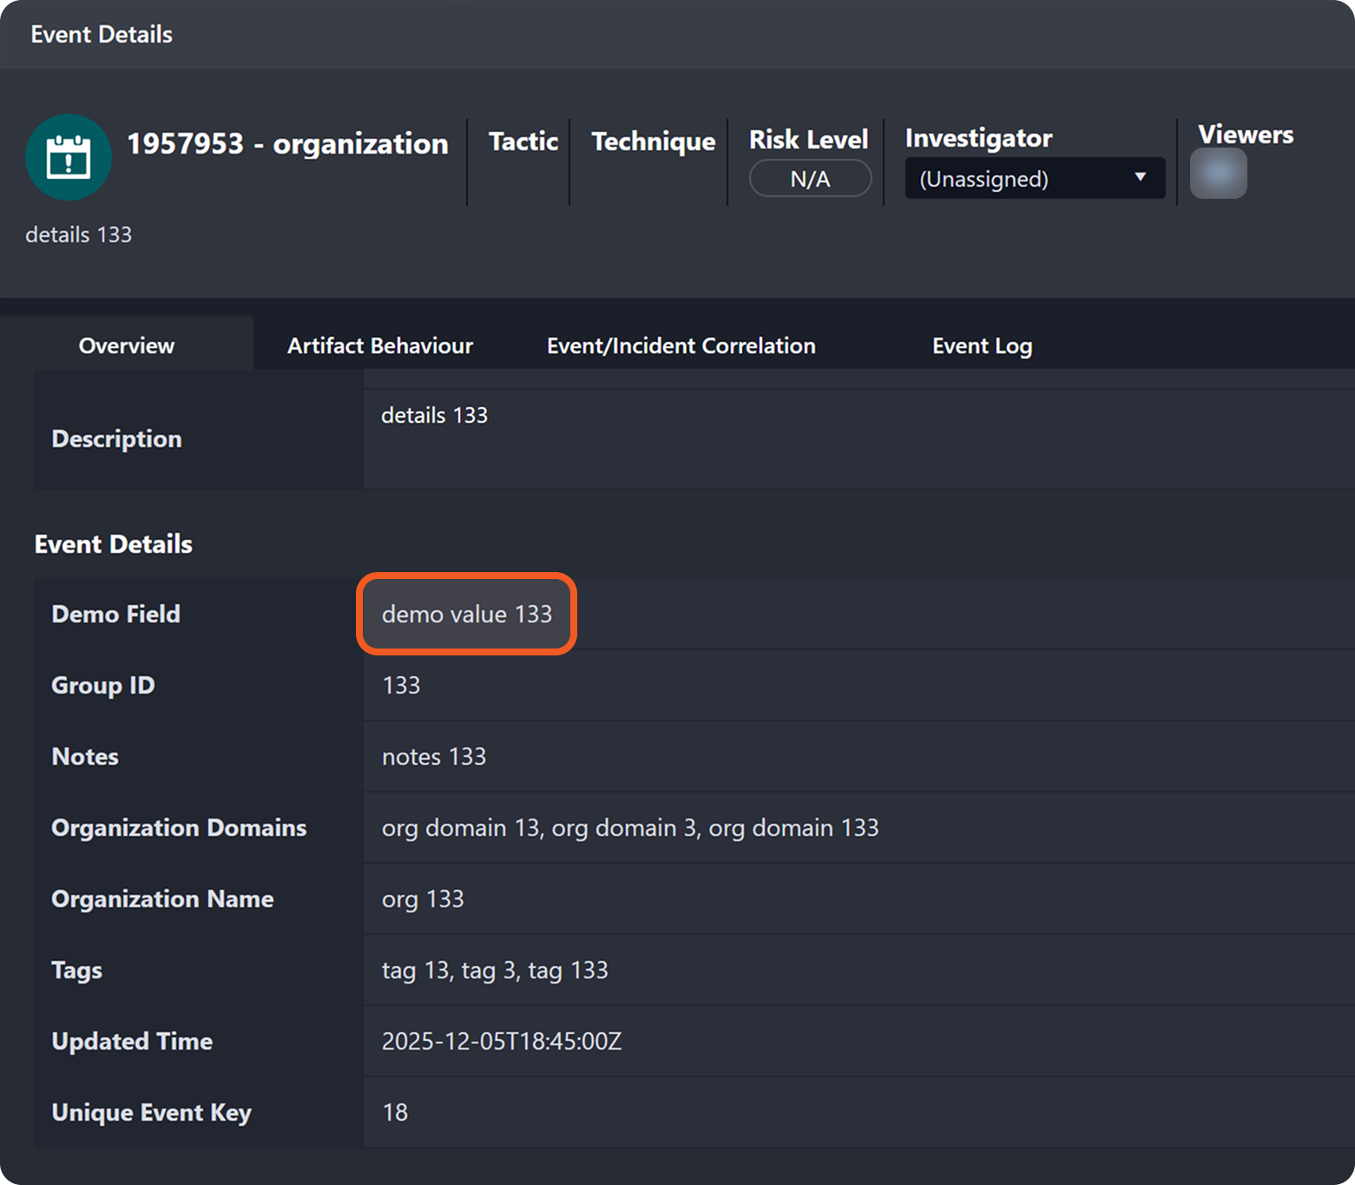Click the notes 133 value
The width and height of the screenshot is (1355, 1185).
434,756
